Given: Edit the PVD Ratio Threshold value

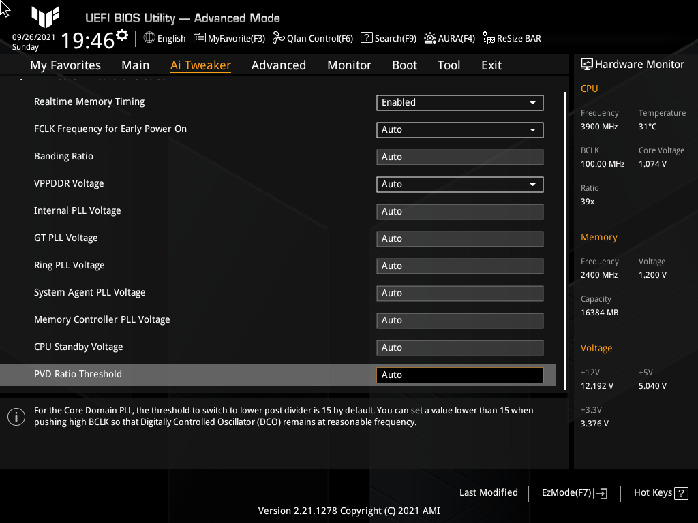Looking at the screenshot, I should pos(459,375).
